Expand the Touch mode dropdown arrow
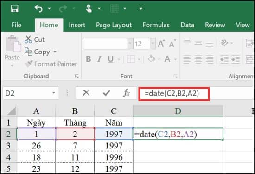The width and height of the screenshot is (255, 174). coord(99,8)
